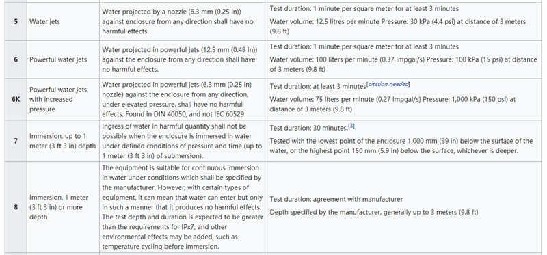
Task: Open footnote reference [3]
Action: point(351,126)
